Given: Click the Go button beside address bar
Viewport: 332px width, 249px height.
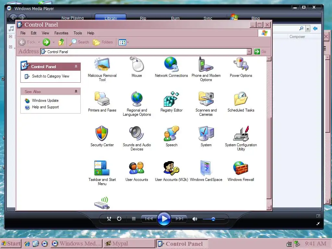Looking at the screenshot, I should tap(260, 52).
